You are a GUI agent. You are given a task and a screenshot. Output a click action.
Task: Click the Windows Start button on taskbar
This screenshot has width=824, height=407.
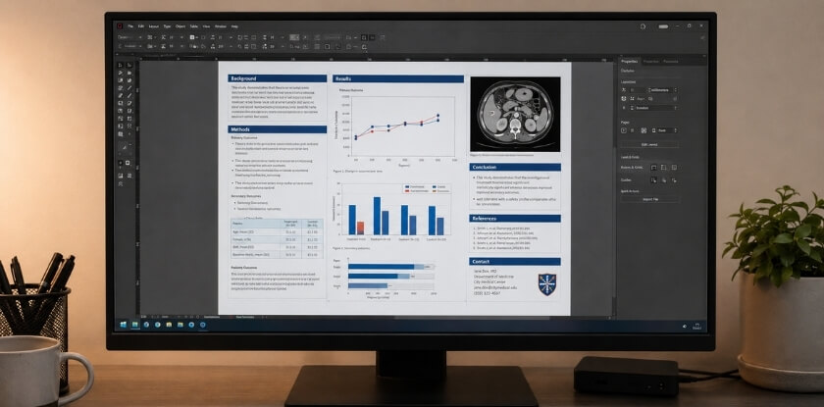(x=123, y=325)
